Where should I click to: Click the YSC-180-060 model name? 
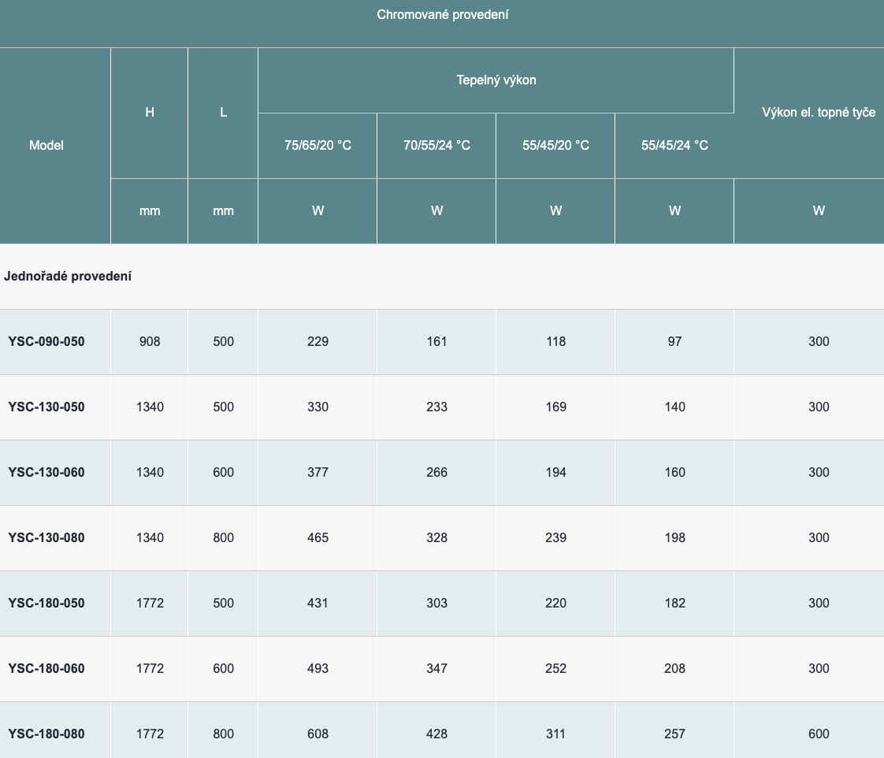(x=46, y=668)
